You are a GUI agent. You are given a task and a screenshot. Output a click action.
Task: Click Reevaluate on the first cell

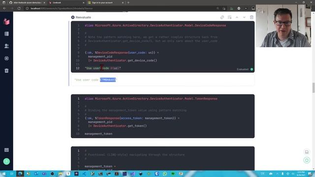pos(81,17)
